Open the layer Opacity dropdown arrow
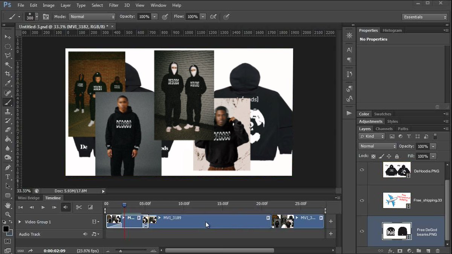Image resolution: width=452 pixels, height=254 pixels. (x=433, y=146)
